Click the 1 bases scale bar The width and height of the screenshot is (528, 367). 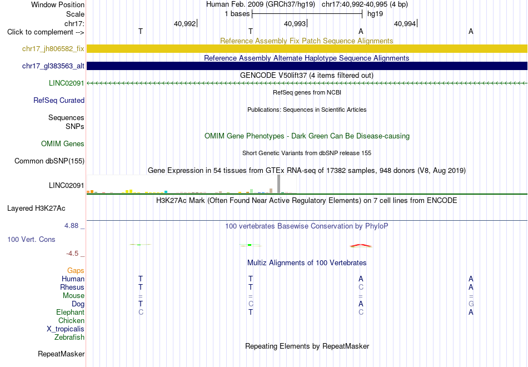307,14
